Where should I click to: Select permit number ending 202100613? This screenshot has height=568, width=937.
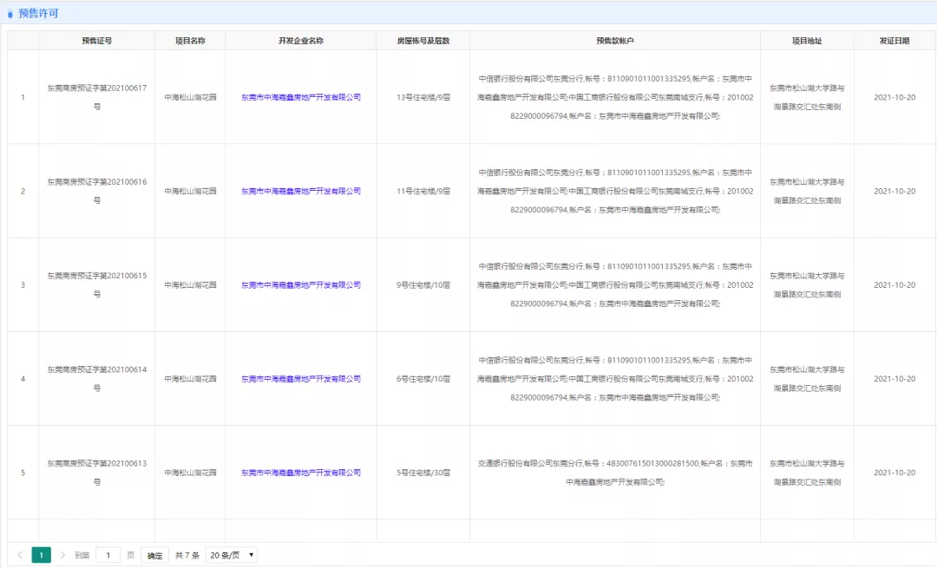97,473
